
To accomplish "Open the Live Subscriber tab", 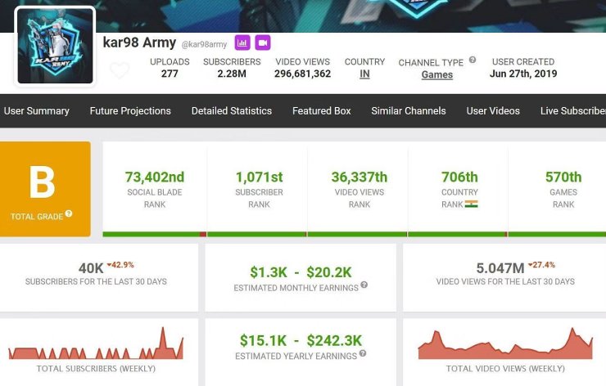I will click(x=573, y=110).
